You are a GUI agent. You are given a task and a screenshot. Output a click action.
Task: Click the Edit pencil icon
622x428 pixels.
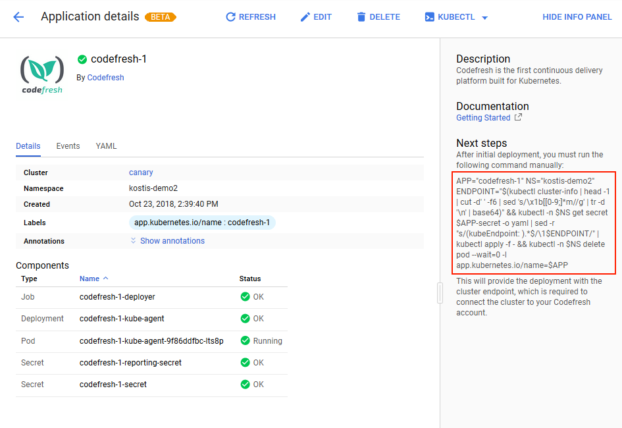tap(305, 17)
